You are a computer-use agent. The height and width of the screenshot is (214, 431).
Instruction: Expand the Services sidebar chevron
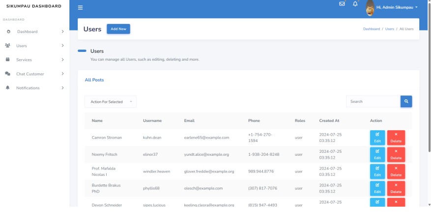click(x=63, y=60)
